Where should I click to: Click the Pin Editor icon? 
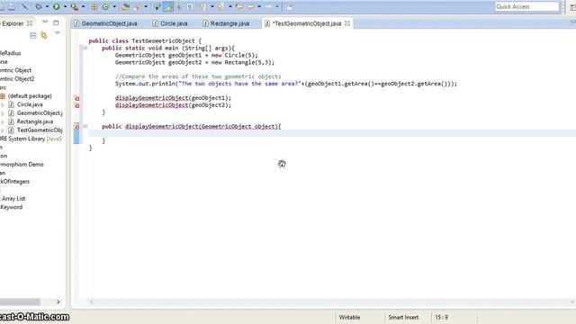point(290,6)
